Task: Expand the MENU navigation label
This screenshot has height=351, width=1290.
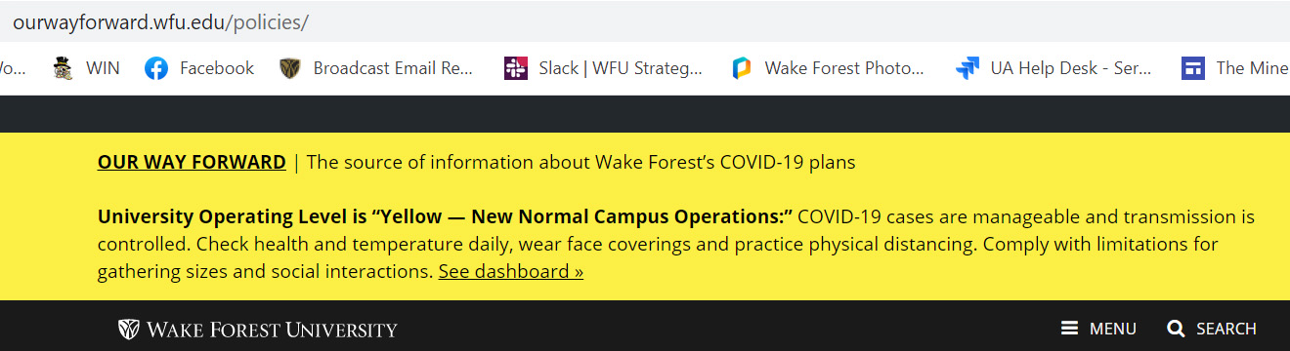Action: tap(1113, 329)
